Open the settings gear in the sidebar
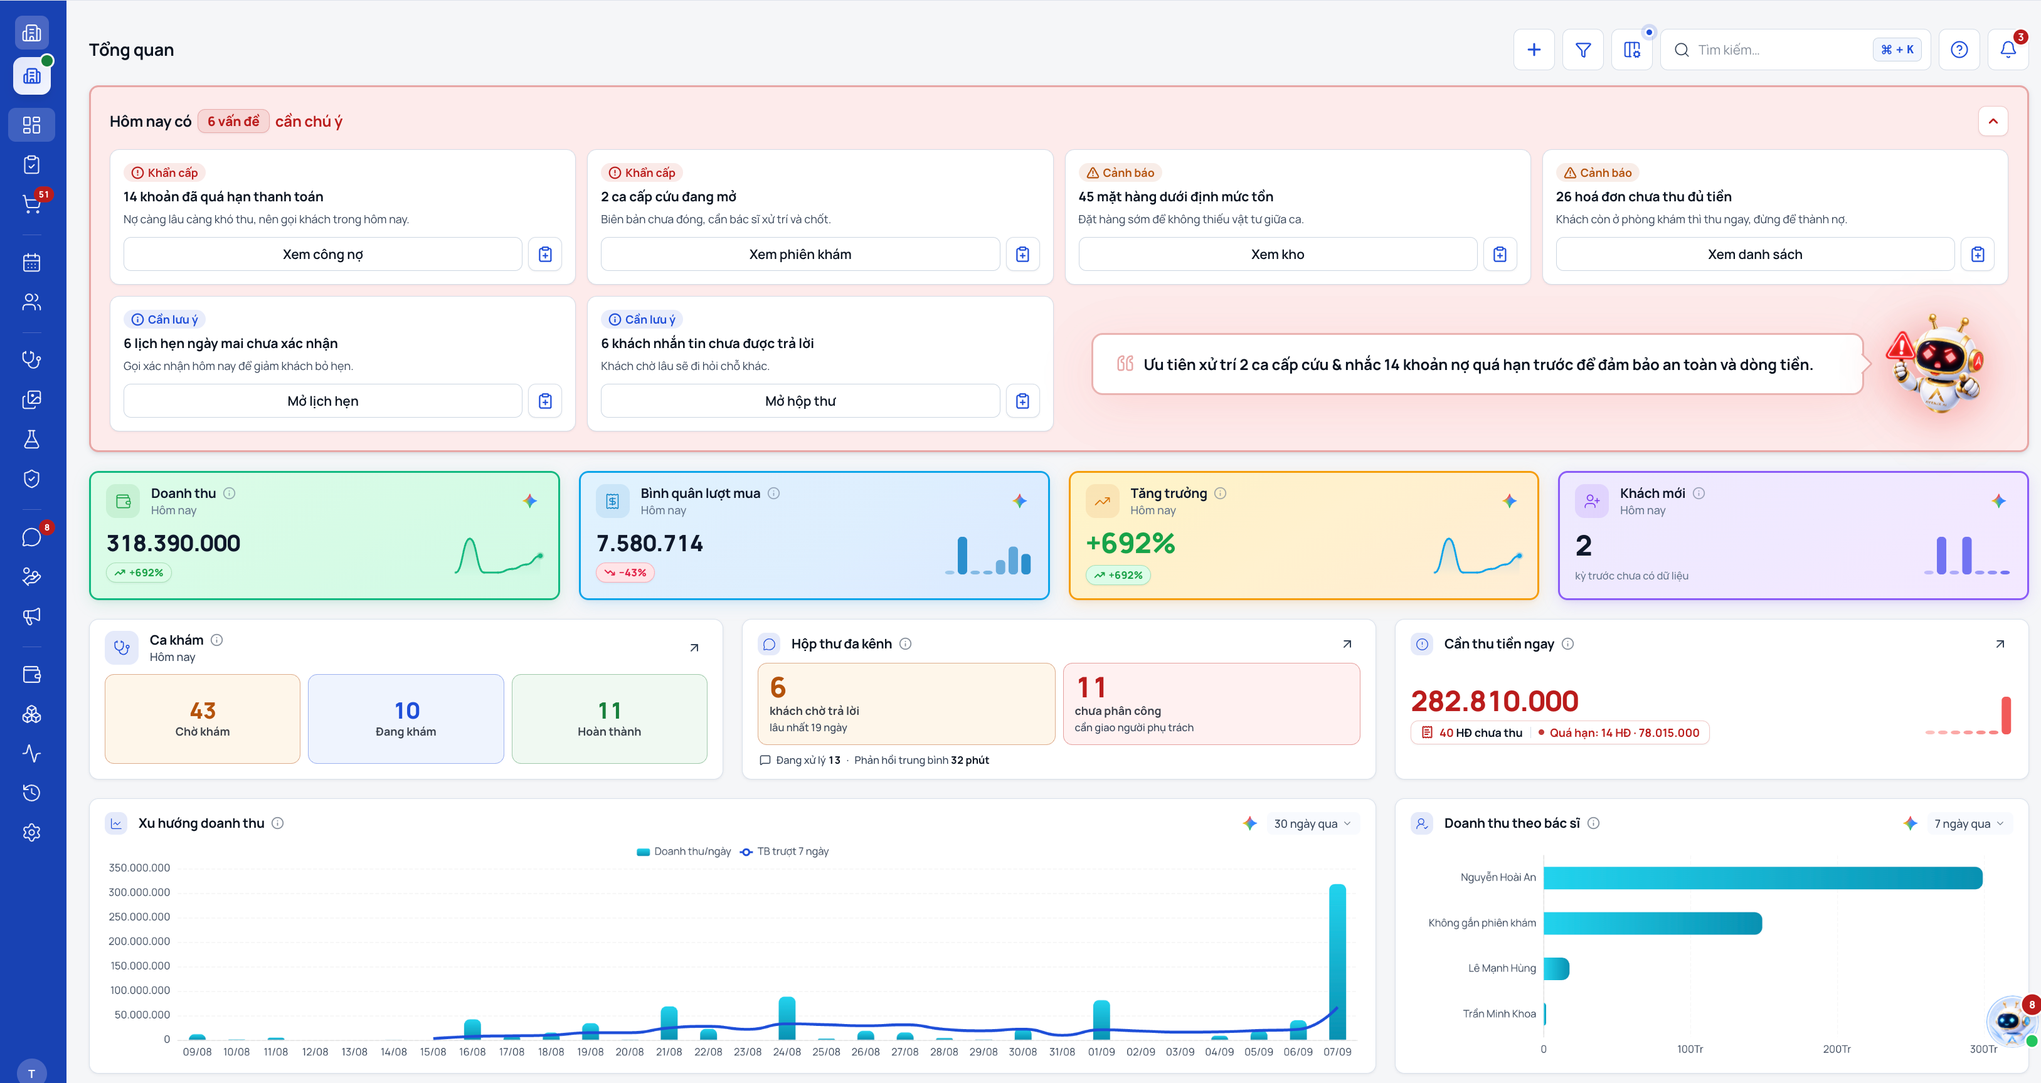Screen dimensions: 2041x1083 coord(32,833)
